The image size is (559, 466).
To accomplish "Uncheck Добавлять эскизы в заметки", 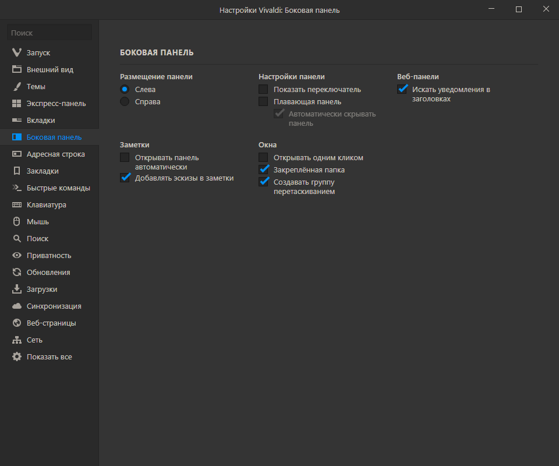I will [x=125, y=178].
